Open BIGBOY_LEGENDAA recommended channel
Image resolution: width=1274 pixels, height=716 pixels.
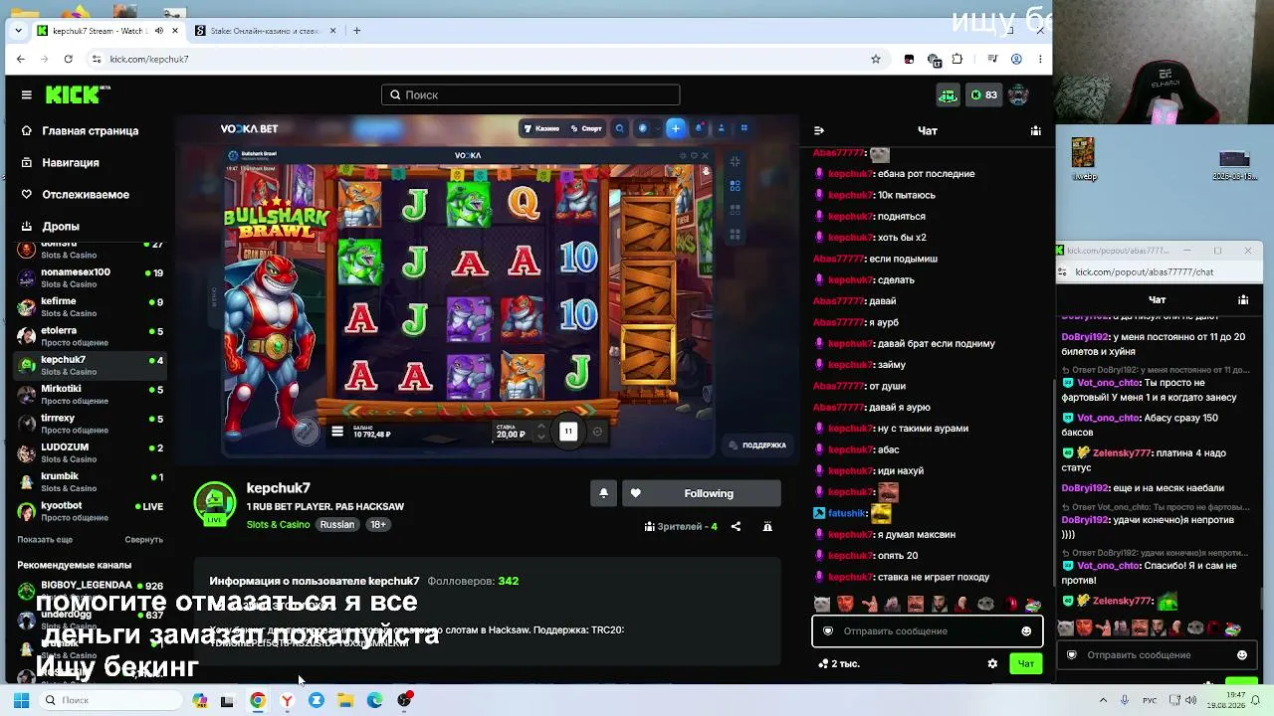pyautogui.click(x=90, y=590)
